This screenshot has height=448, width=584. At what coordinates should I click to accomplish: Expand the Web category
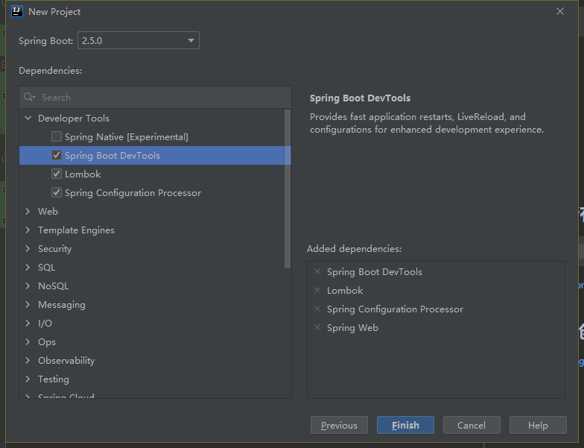(x=28, y=212)
